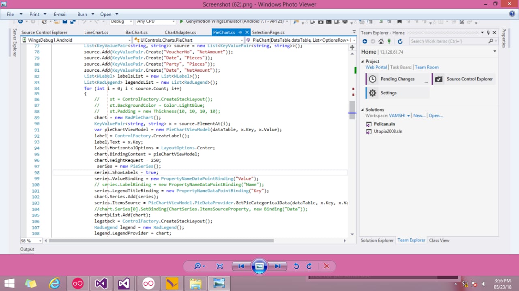Image resolution: width=519 pixels, height=291 pixels.
Task: Click the Pending Changes button
Action: pyautogui.click(x=397, y=79)
